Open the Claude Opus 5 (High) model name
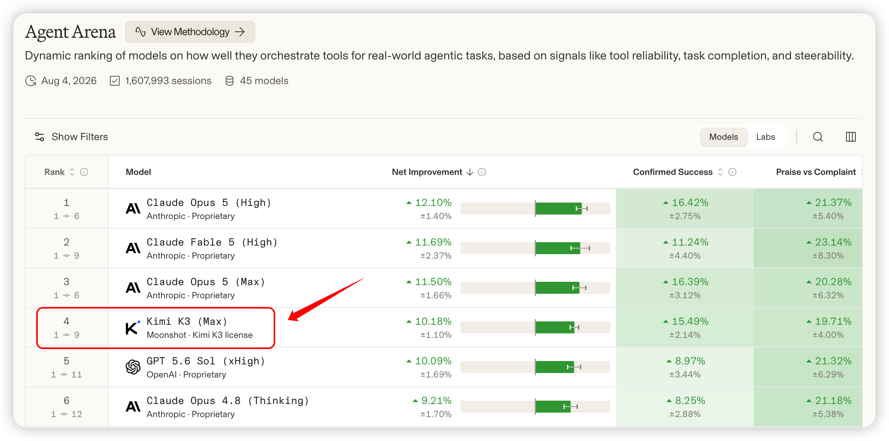The image size is (889, 441). (x=209, y=203)
